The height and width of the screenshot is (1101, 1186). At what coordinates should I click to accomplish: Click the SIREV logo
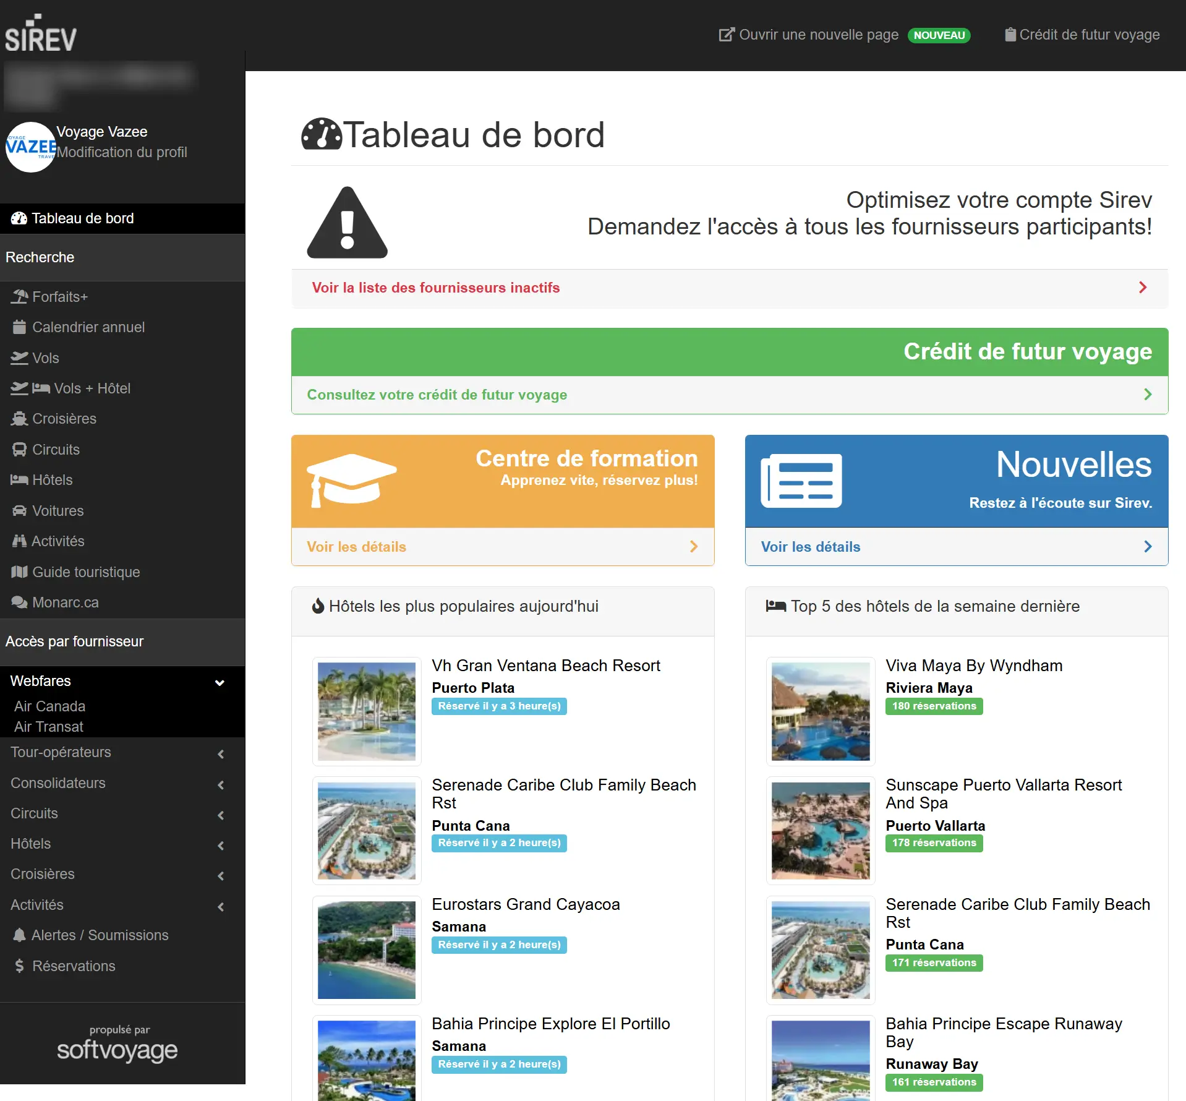(41, 33)
